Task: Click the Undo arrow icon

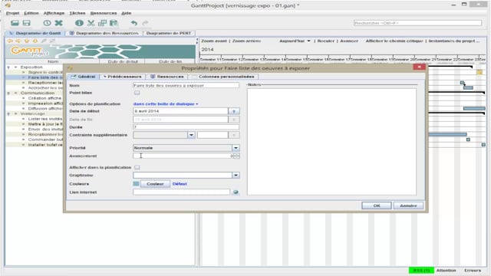Action: click(x=134, y=23)
